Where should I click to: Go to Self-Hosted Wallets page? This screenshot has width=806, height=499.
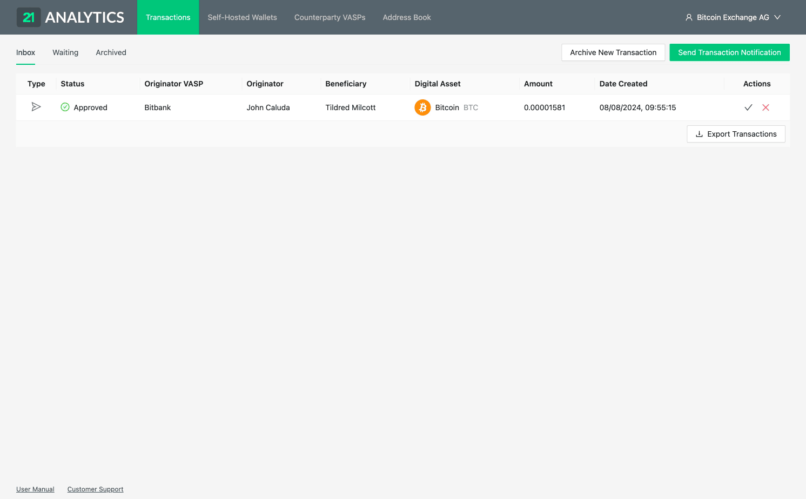coord(242,17)
